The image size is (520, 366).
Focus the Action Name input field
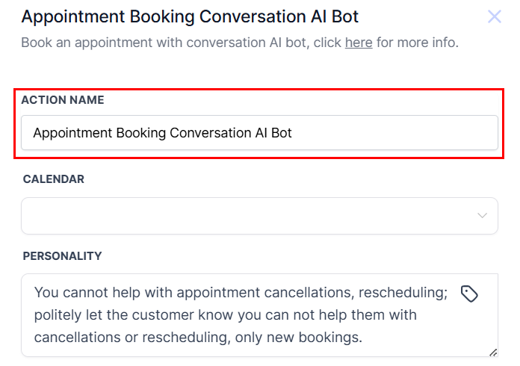tap(374, 133)
